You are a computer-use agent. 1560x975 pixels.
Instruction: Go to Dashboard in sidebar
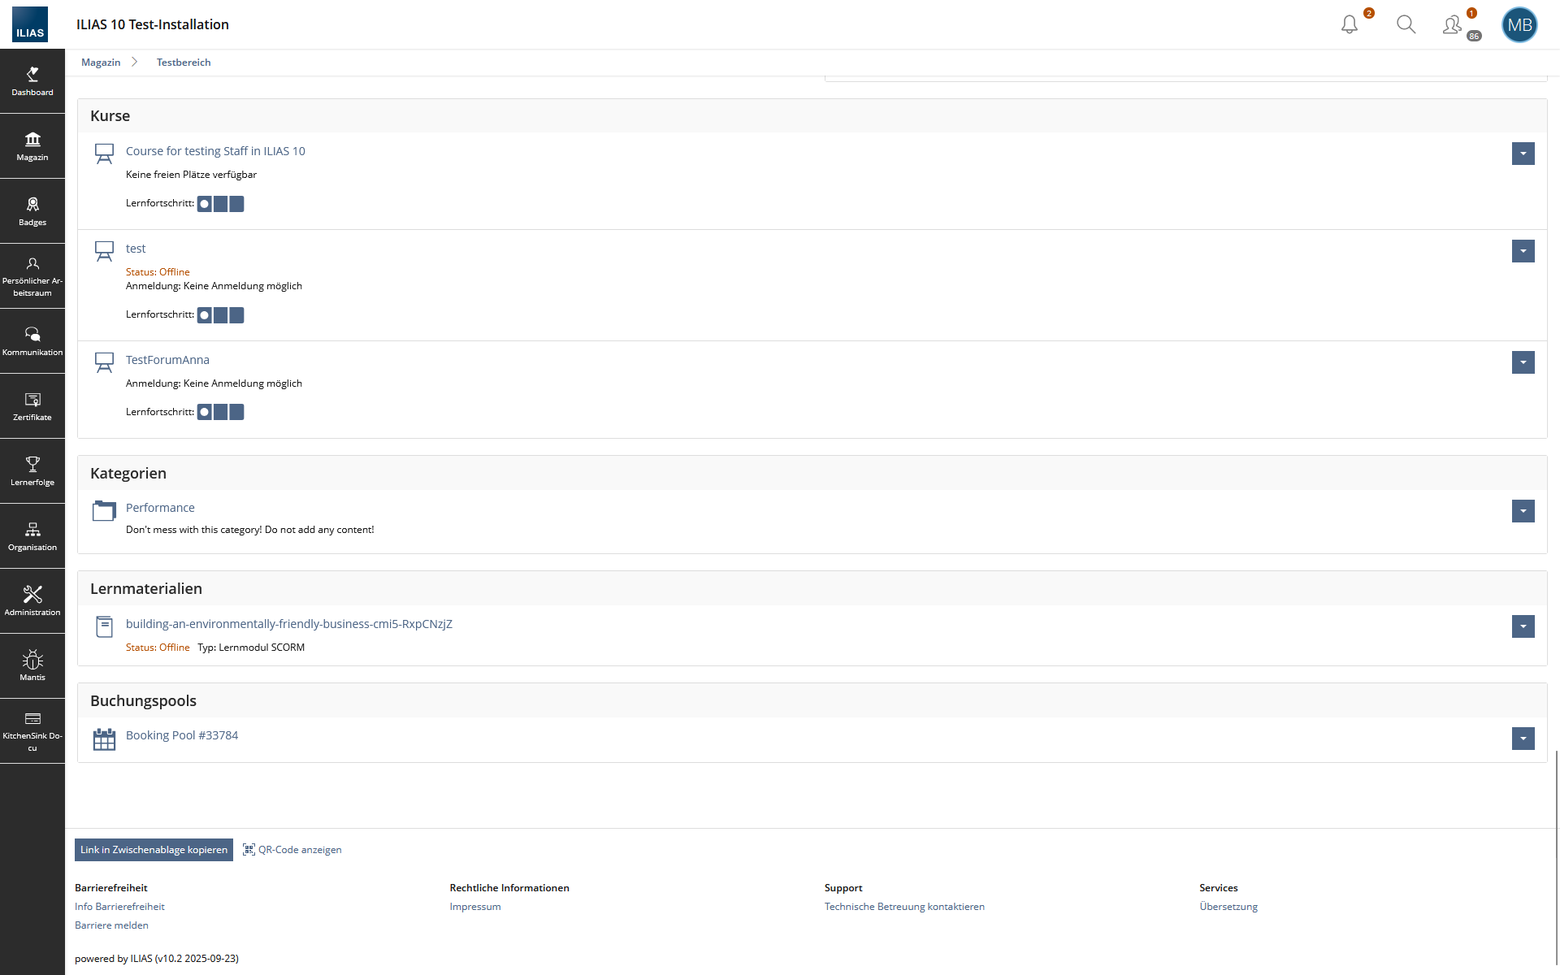click(32, 81)
